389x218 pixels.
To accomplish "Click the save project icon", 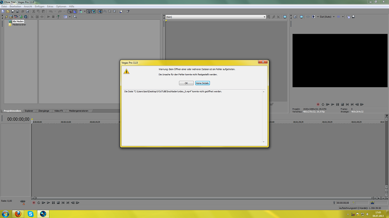I will pos(12,11).
